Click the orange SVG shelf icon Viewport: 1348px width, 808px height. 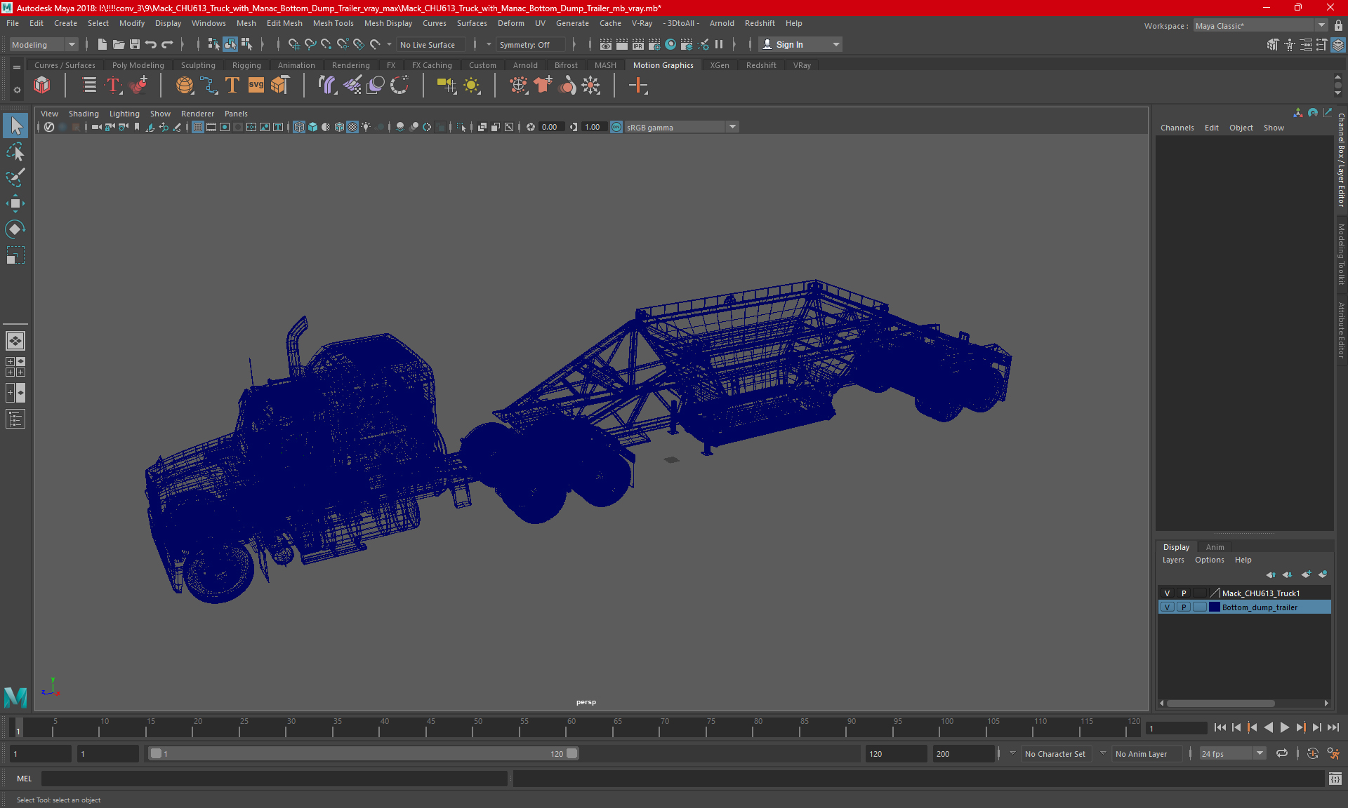[x=256, y=86]
